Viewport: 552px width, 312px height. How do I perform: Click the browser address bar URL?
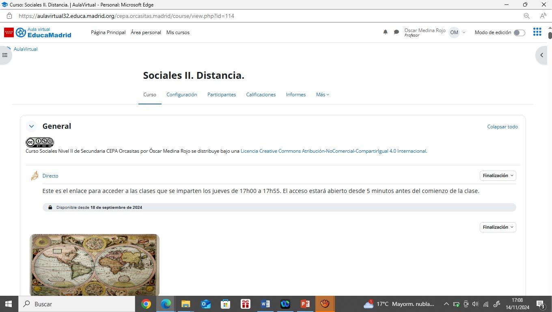pos(127,16)
